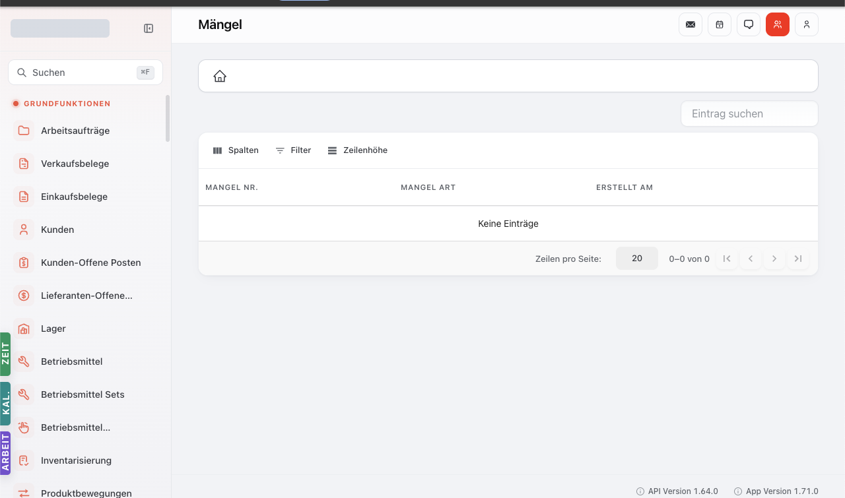Sort by MANGEL ART column header
This screenshot has height=498, width=845.
pos(428,187)
